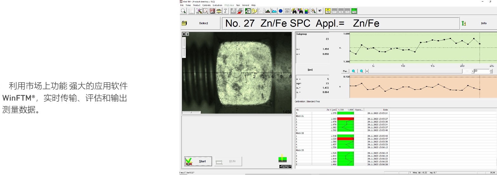Click the color gradient bar icon
Viewport: 497px width, 176px height.
(306, 11)
